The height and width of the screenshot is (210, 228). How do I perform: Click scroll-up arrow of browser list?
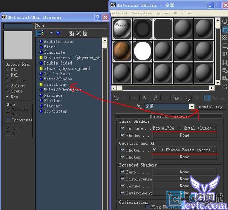click(104, 41)
